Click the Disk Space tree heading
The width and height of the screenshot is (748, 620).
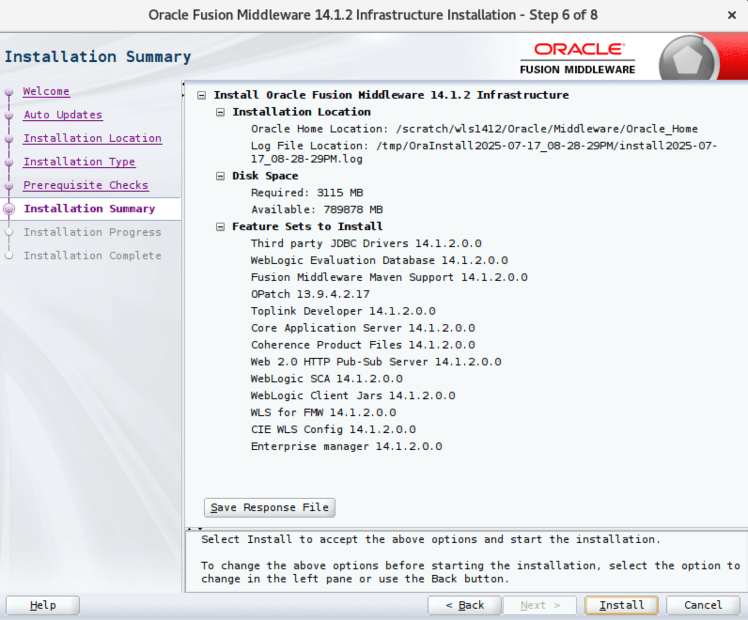click(265, 176)
